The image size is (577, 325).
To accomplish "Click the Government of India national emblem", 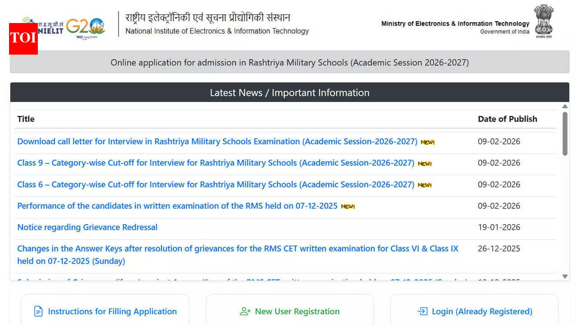I will (544, 21).
